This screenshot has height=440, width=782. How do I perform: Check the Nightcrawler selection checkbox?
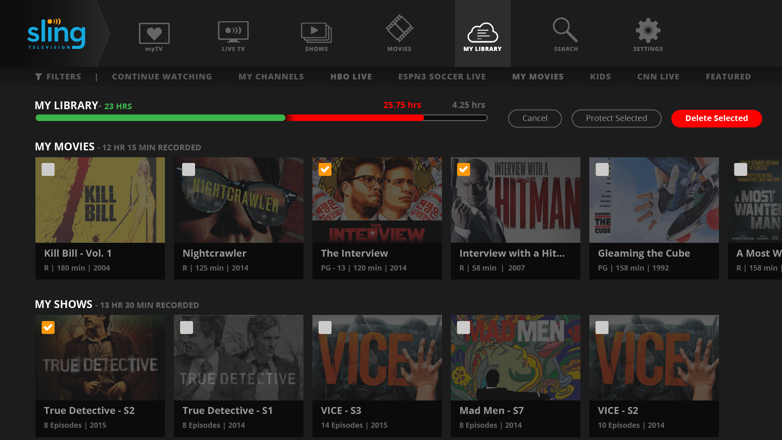tap(188, 169)
